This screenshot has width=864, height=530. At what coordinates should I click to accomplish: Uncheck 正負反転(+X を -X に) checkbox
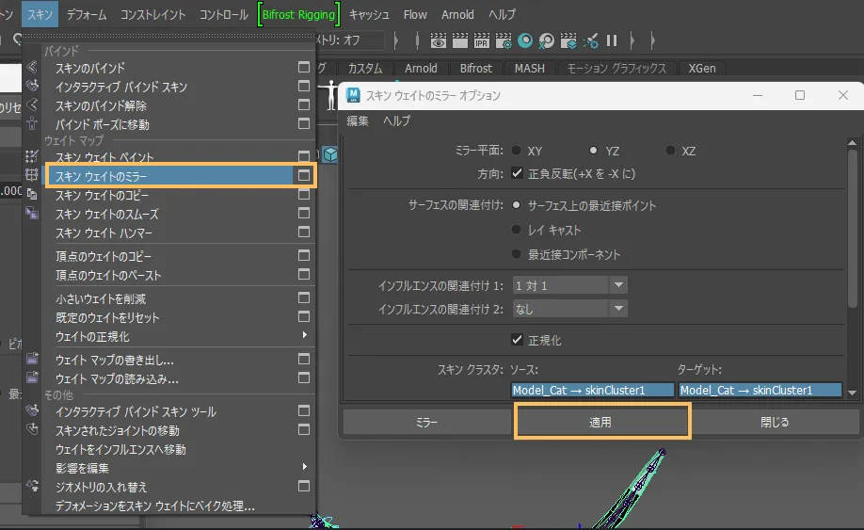(517, 173)
